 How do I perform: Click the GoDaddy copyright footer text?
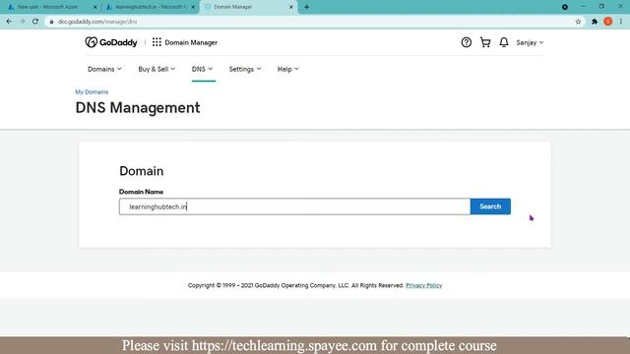coord(295,285)
